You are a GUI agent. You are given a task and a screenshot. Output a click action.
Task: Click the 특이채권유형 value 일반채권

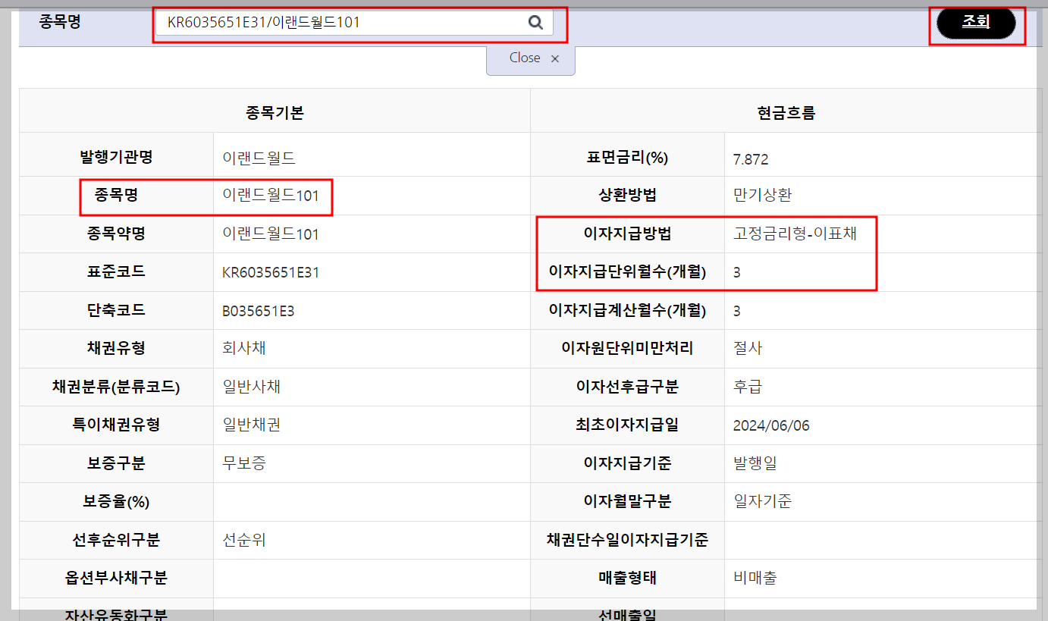(x=252, y=425)
